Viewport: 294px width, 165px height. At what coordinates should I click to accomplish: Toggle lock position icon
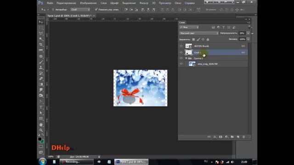coord(203,39)
